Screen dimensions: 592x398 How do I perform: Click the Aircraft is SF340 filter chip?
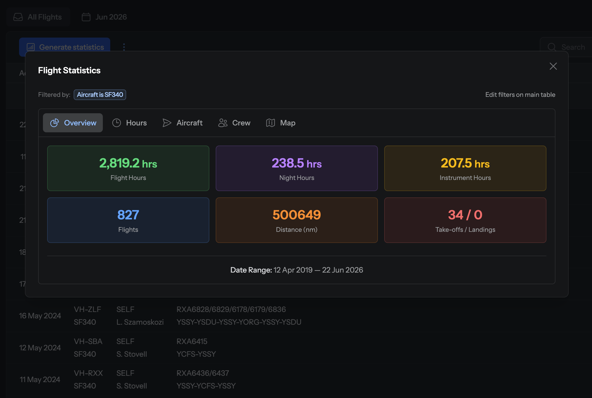(100, 95)
